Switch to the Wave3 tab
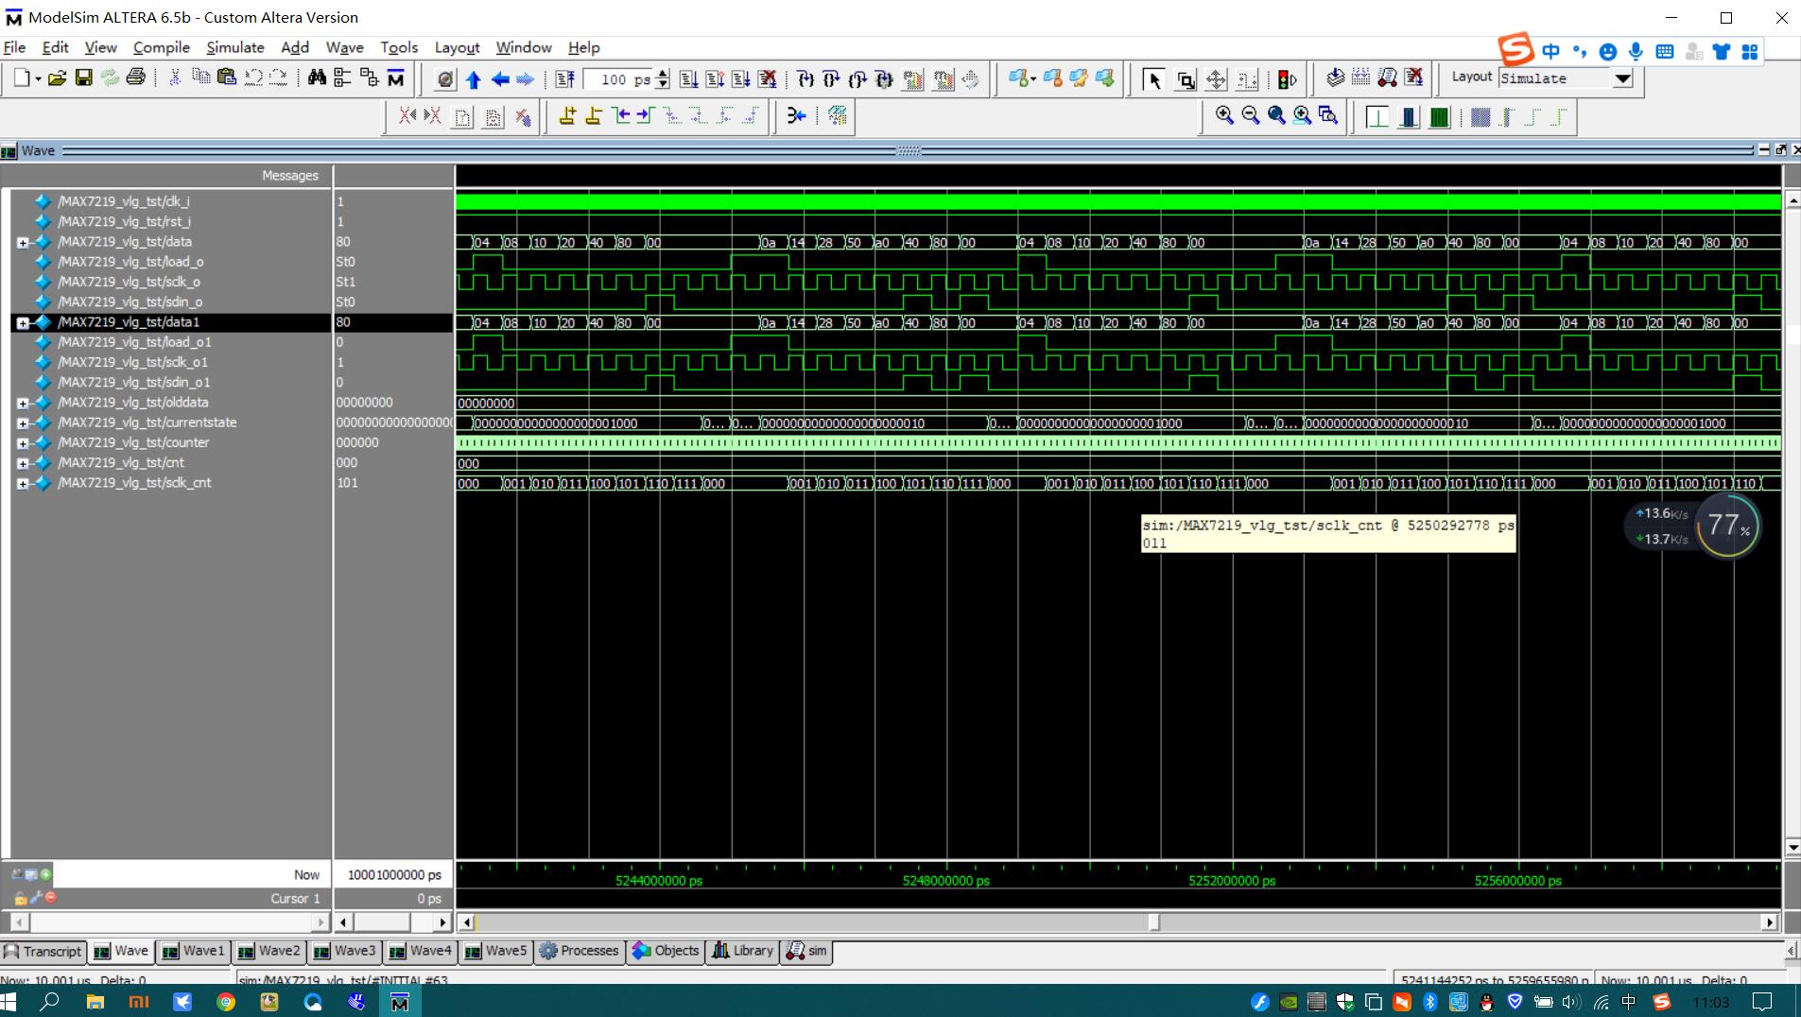 (x=345, y=951)
